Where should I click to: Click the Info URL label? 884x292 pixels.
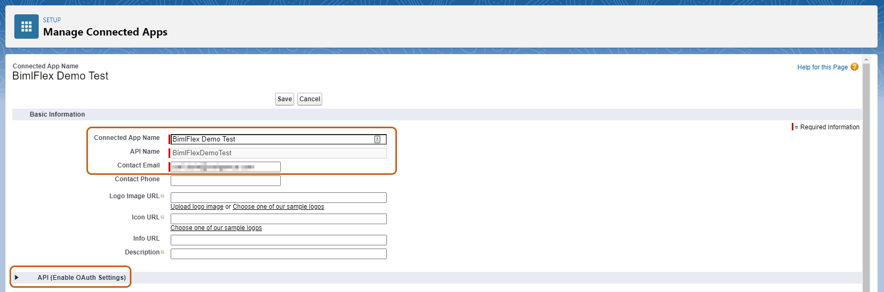point(146,238)
